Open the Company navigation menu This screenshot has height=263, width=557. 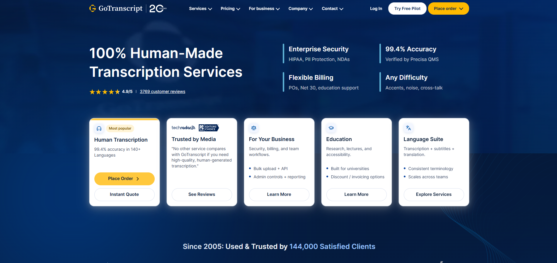point(300,9)
